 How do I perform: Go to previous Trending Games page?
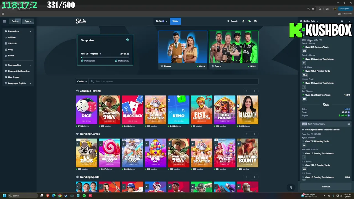(x=247, y=134)
